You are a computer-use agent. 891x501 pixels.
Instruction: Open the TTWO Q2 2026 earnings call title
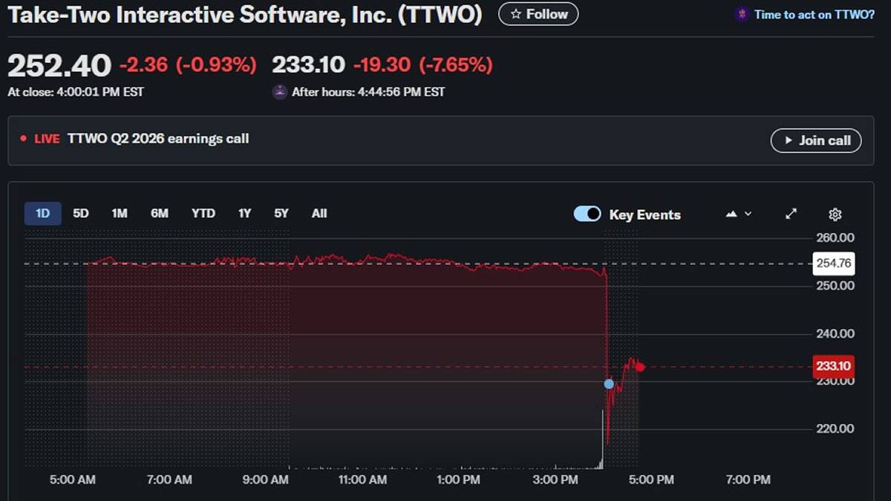pos(158,139)
